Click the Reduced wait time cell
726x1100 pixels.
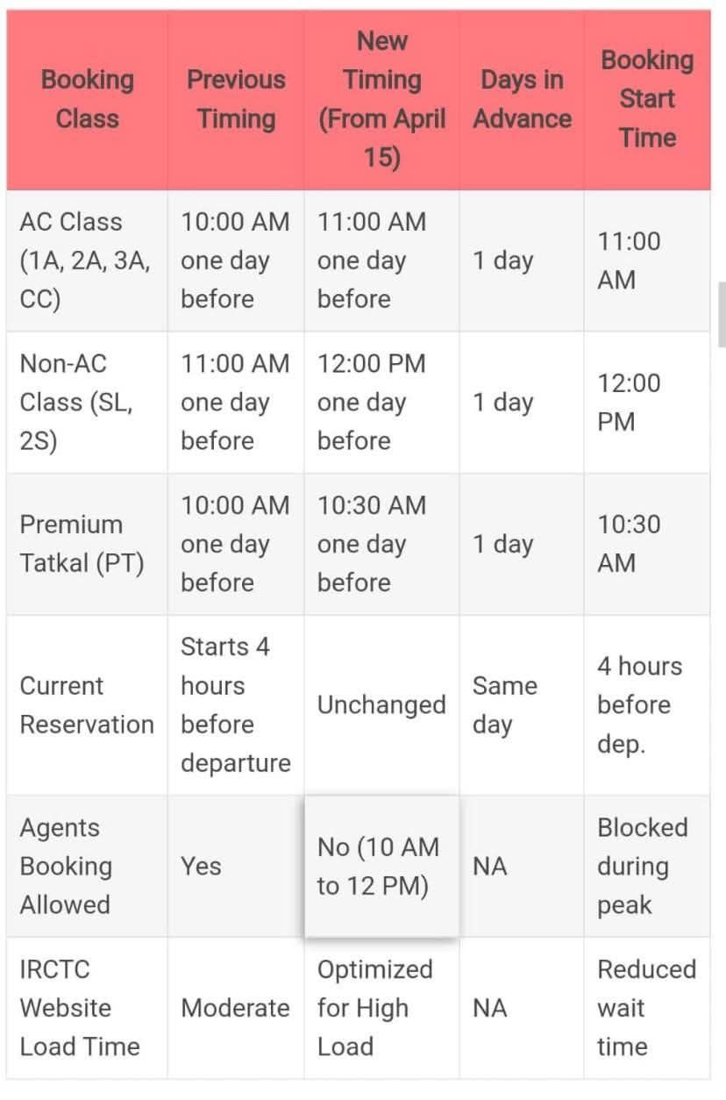pos(646,1008)
